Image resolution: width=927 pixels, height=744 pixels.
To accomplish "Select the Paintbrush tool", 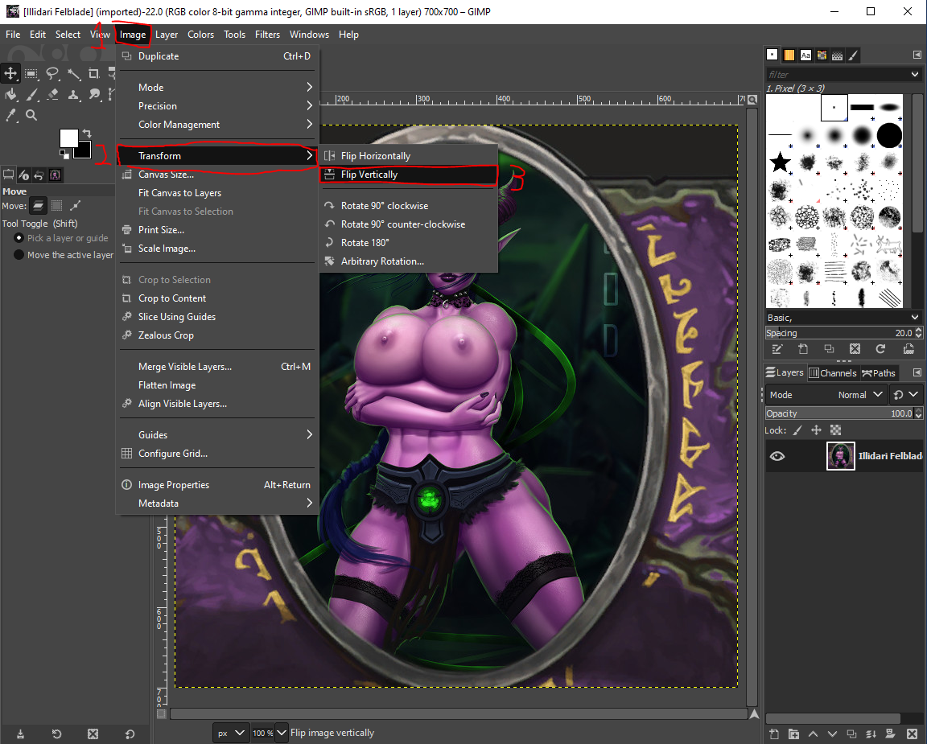I will click(x=32, y=94).
